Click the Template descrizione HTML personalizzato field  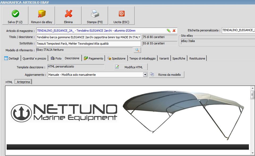76,66
